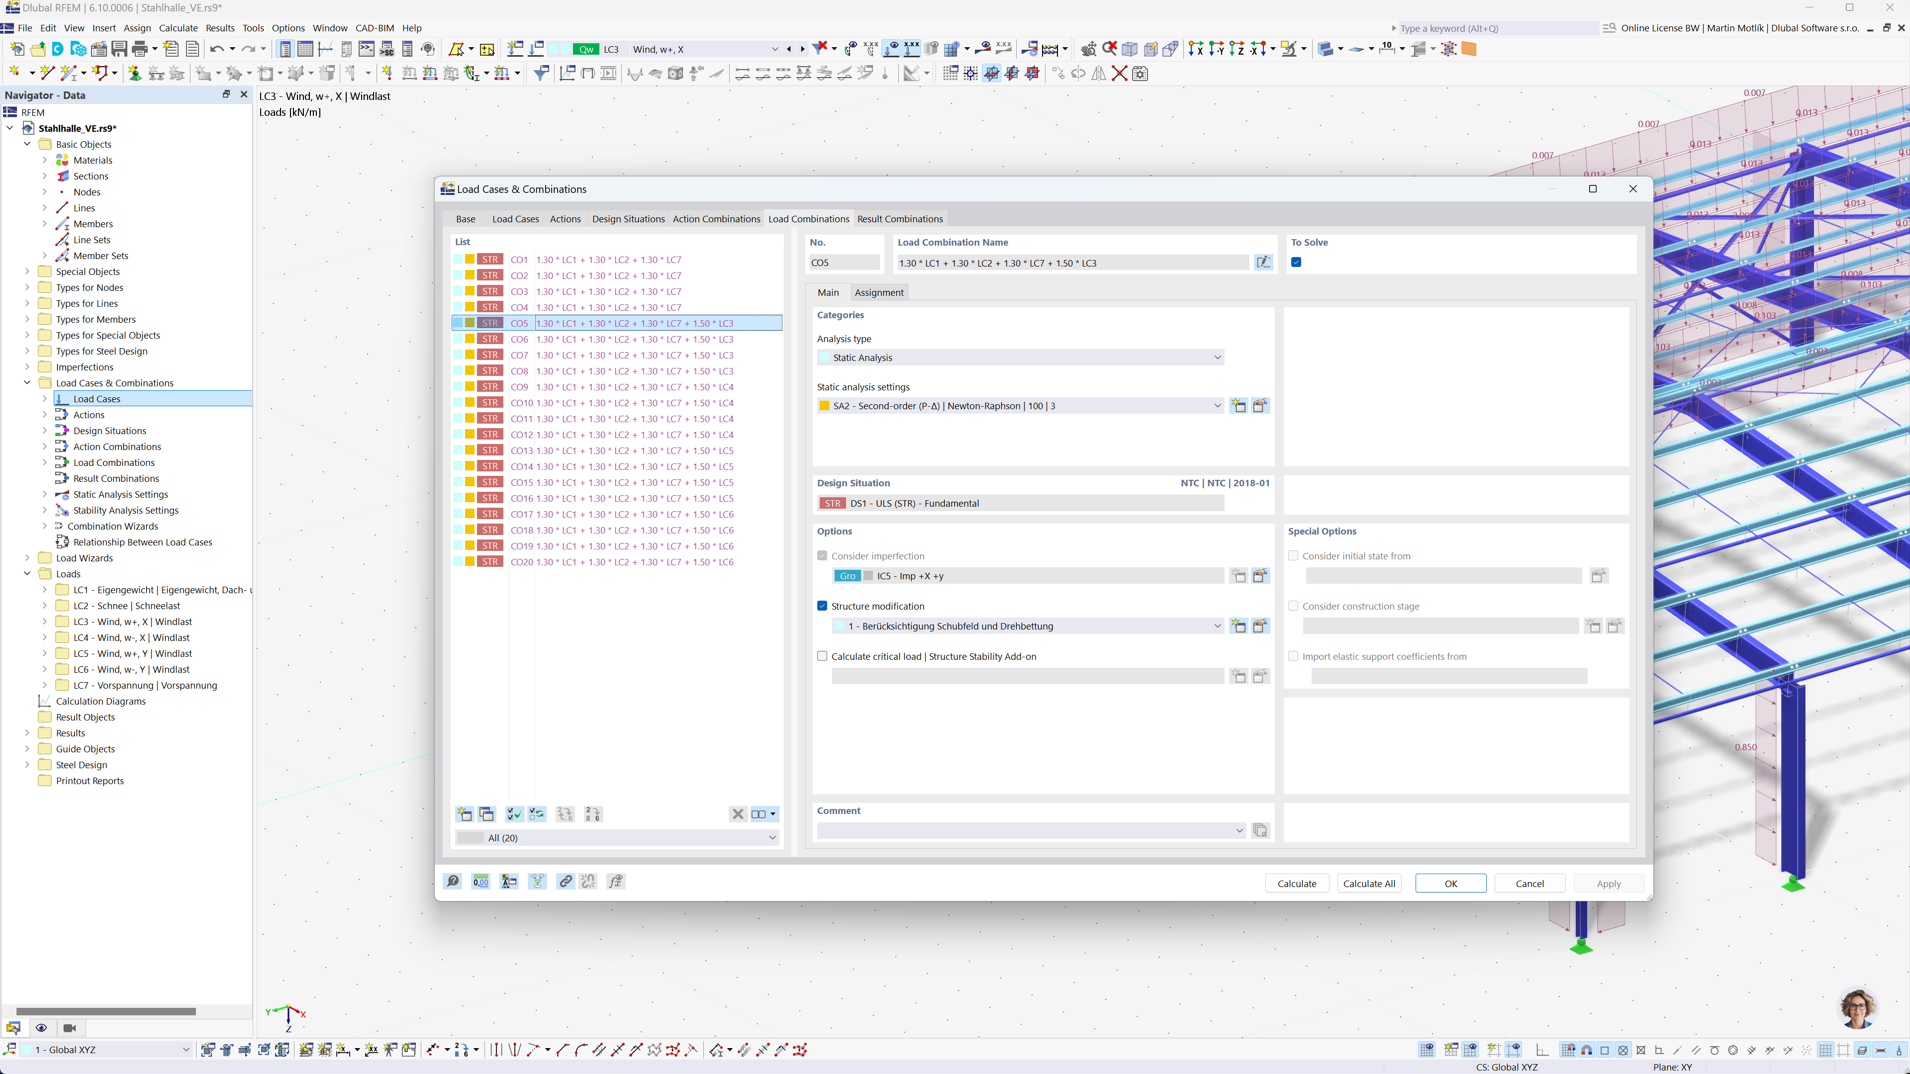This screenshot has width=1910, height=1074.
Task: Activate all combinations with the check-all icon
Action: click(x=514, y=814)
